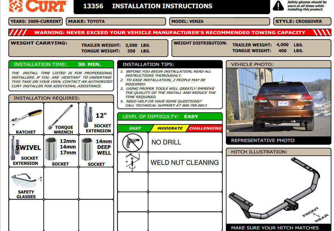Click the orange CURT logo emblem

point(16,6)
